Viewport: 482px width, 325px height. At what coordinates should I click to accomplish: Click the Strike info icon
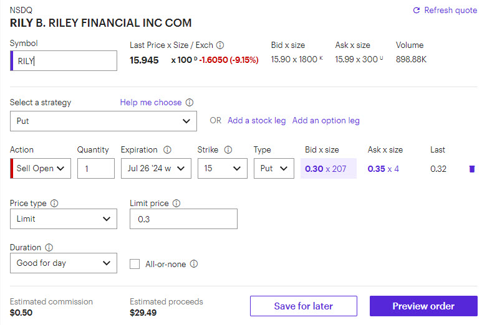[228, 150]
